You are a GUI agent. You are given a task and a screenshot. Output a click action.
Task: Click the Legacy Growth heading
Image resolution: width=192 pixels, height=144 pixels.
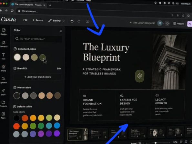pyautogui.click(x=161, y=101)
